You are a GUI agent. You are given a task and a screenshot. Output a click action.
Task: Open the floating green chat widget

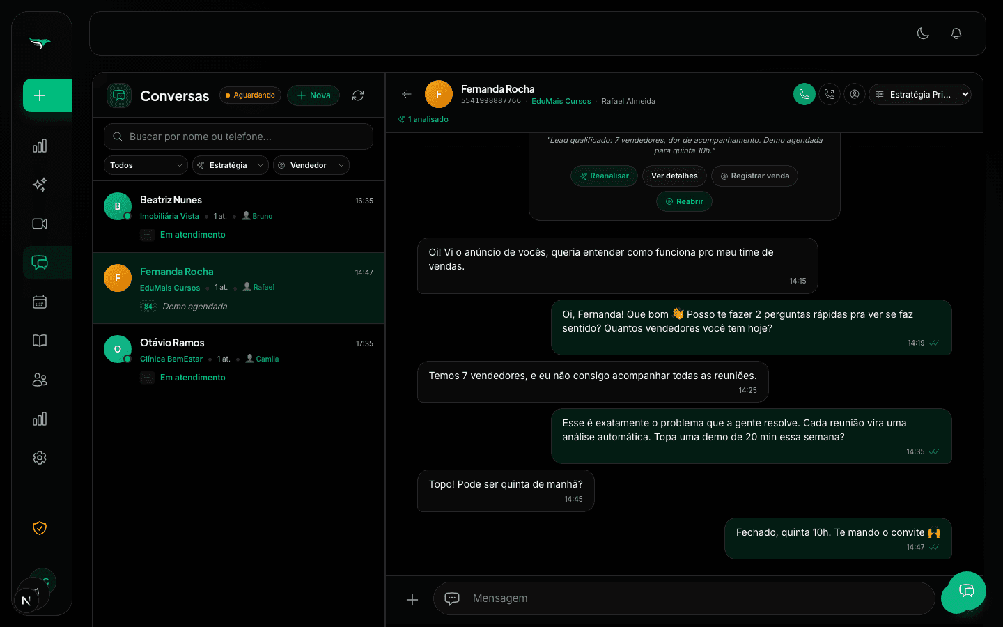point(966,591)
